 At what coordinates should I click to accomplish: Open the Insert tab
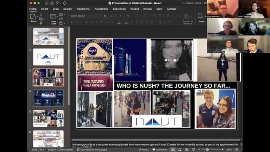44,9
